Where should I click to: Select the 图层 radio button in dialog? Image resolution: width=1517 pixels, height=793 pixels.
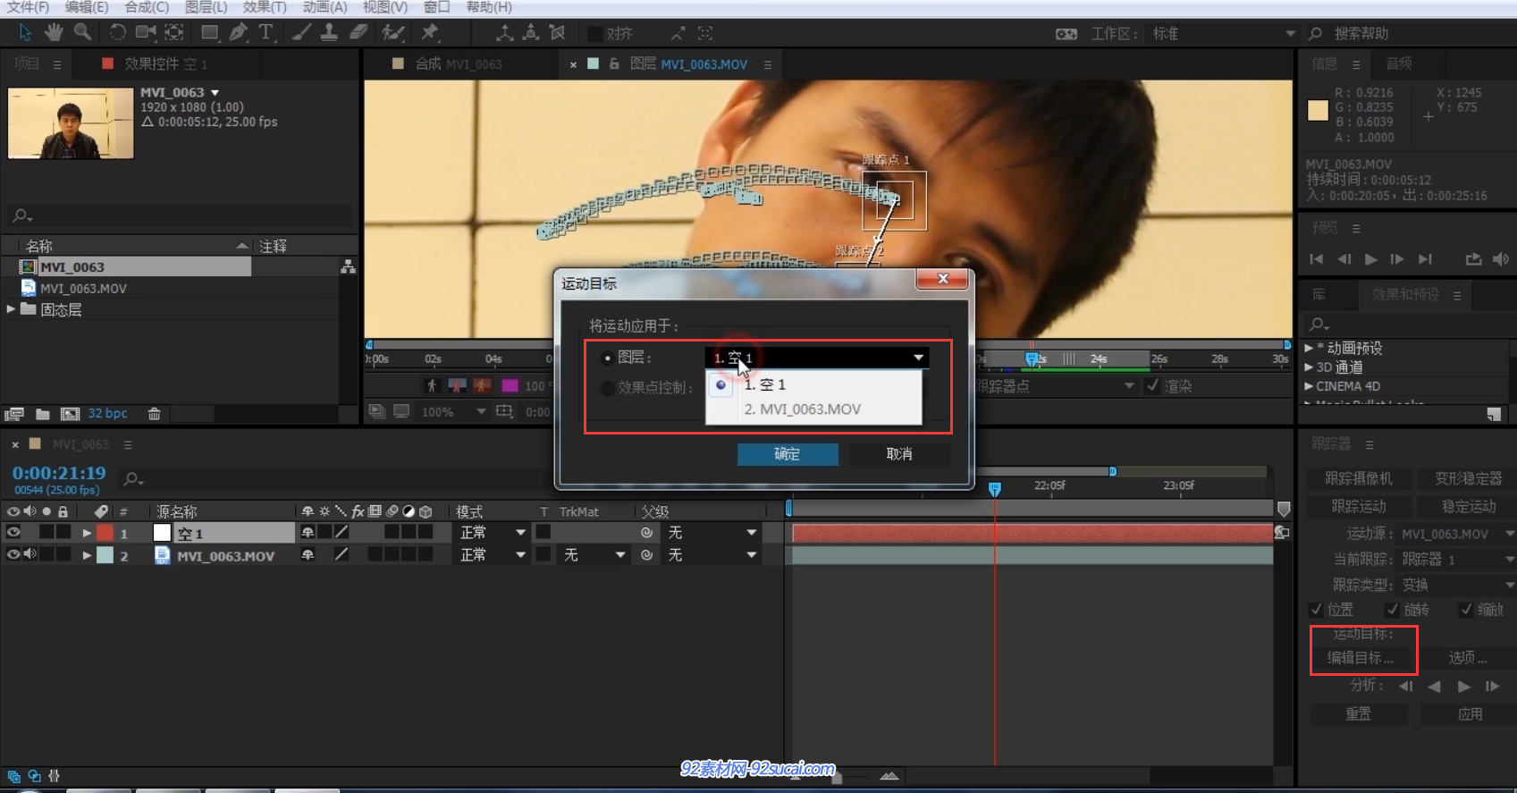[607, 358]
